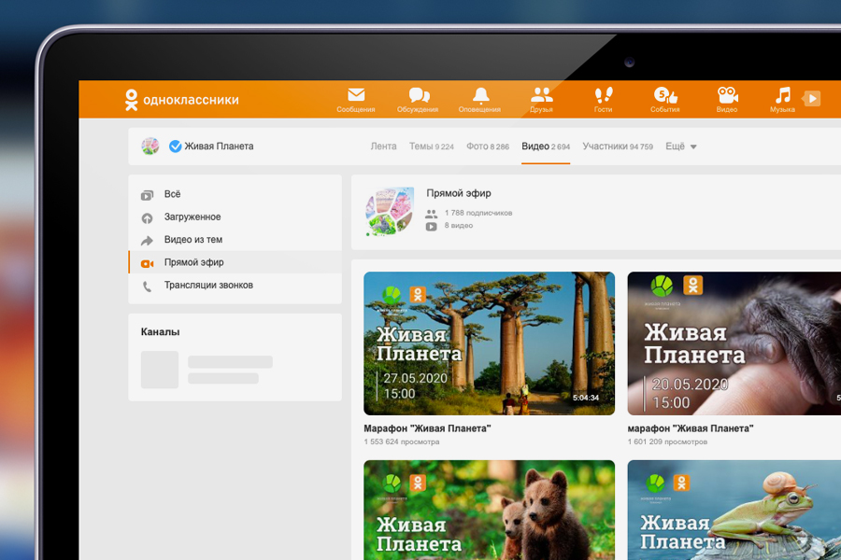Open Оповещения bell icon
The height and width of the screenshot is (560, 841).
pyautogui.click(x=480, y=95)
